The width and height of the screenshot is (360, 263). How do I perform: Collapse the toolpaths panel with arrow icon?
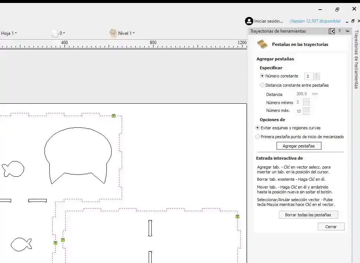pyautogui.click(x=332, y=31)
